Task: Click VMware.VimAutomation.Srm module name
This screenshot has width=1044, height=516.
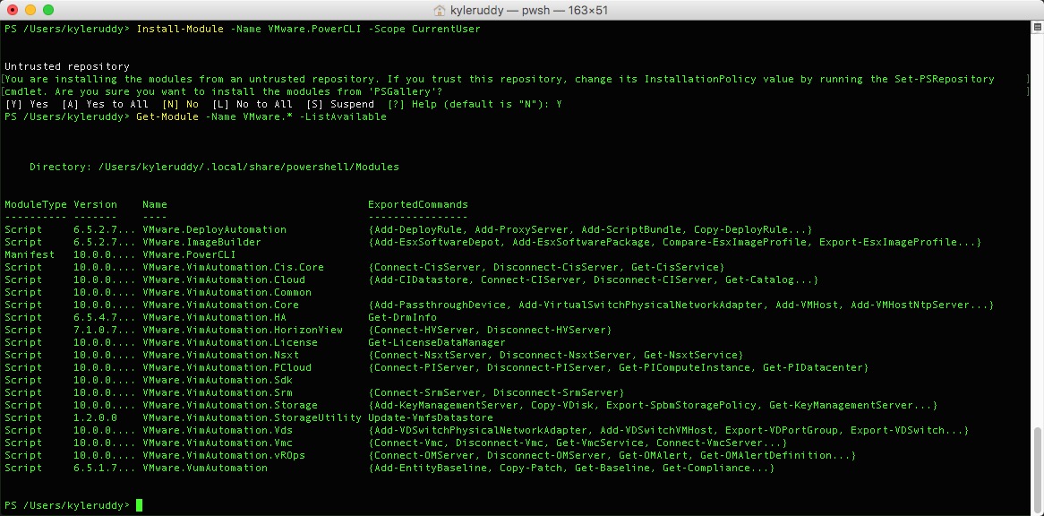Action: 217,393
